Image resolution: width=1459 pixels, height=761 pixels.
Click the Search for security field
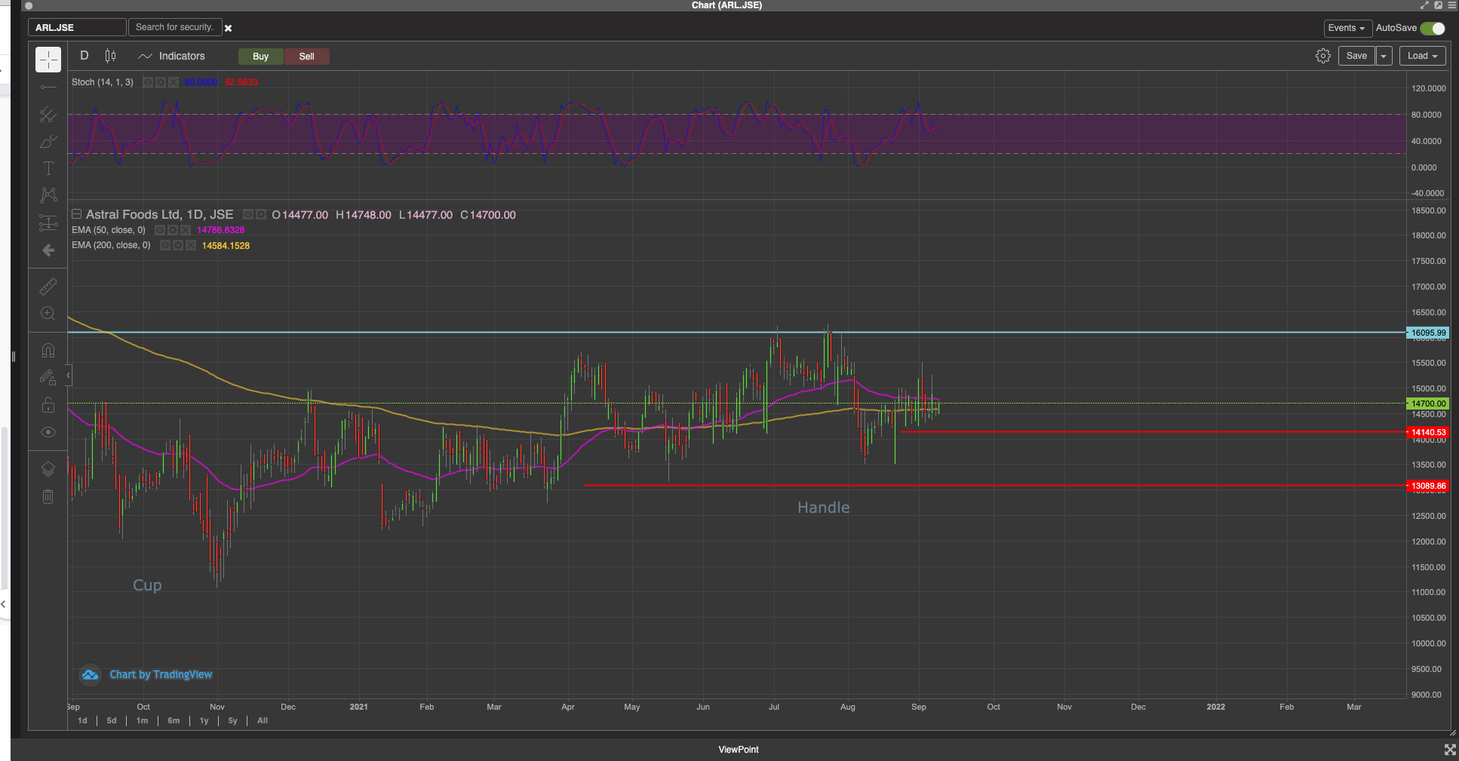[174, 27]
